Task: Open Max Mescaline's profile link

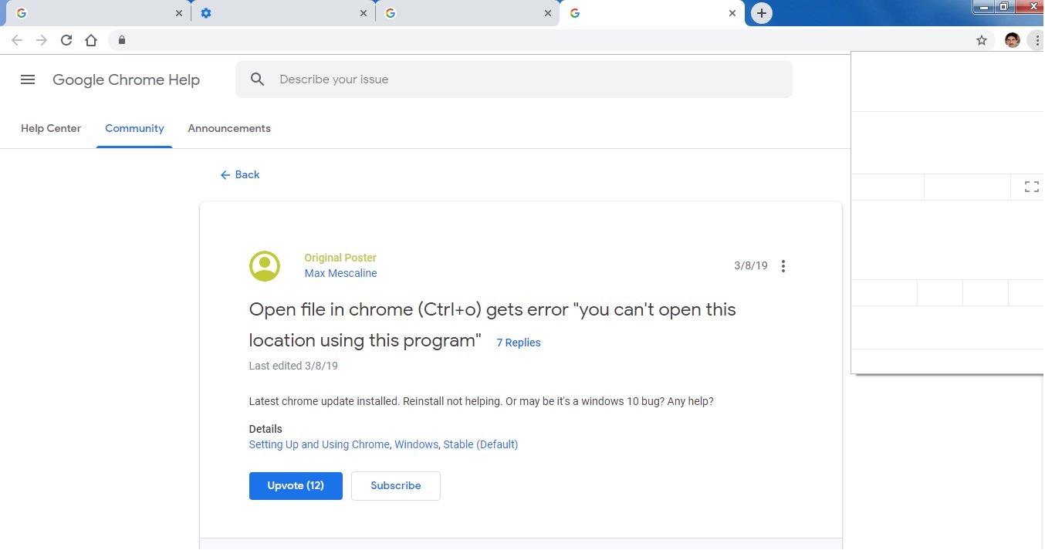Action: point(341,273)
